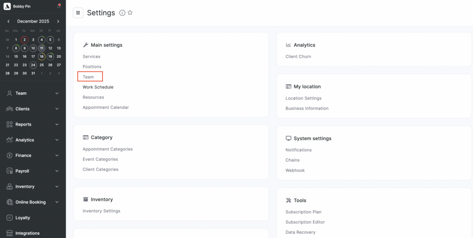Open the Client Churn analytics link
473x238 pixels.
click(298, 57)
